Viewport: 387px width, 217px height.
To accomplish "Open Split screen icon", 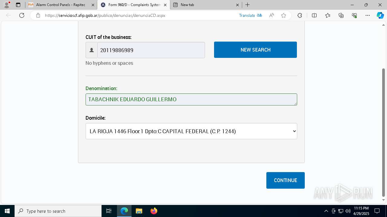I will [314, 15].
